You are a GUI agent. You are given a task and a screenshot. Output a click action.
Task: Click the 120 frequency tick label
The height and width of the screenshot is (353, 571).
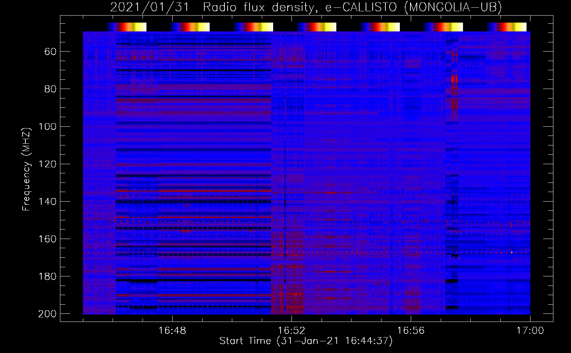pyautogui.click(x=47, y=164)
